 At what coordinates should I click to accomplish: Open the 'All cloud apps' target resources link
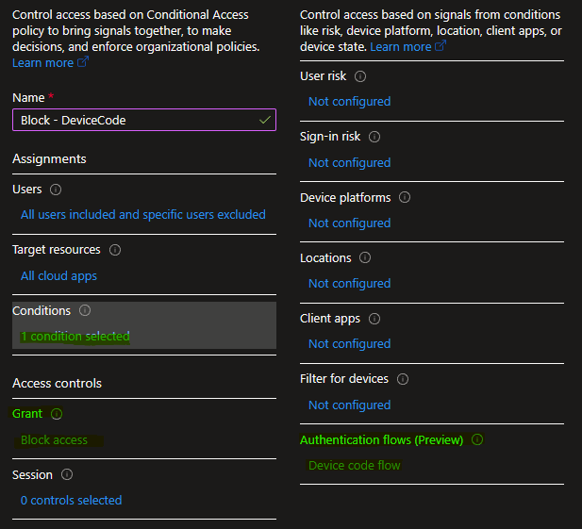58,276
